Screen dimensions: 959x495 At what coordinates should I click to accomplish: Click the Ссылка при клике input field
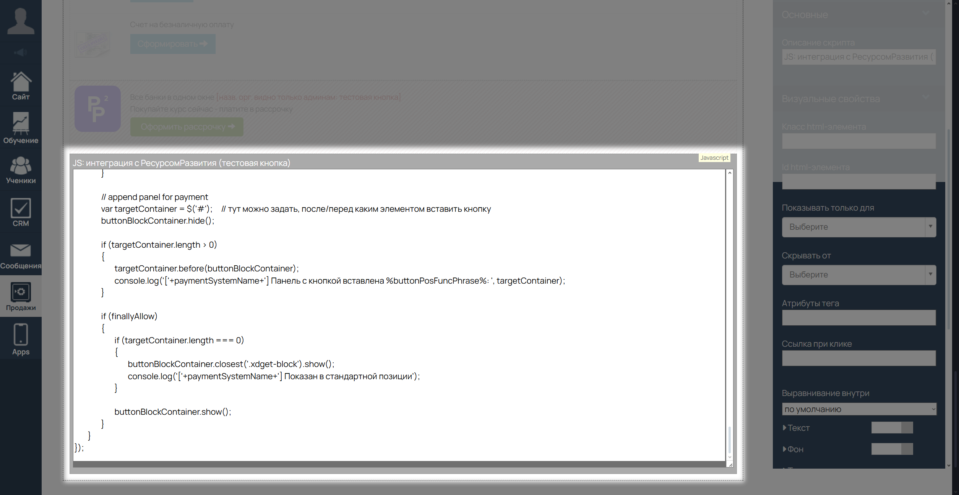[858, 358]
